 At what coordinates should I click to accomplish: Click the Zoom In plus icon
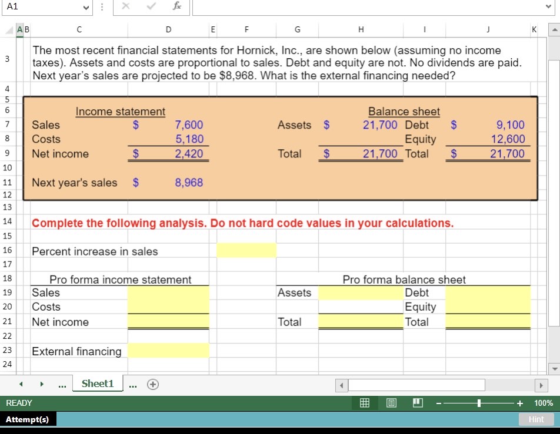point(518,403)
